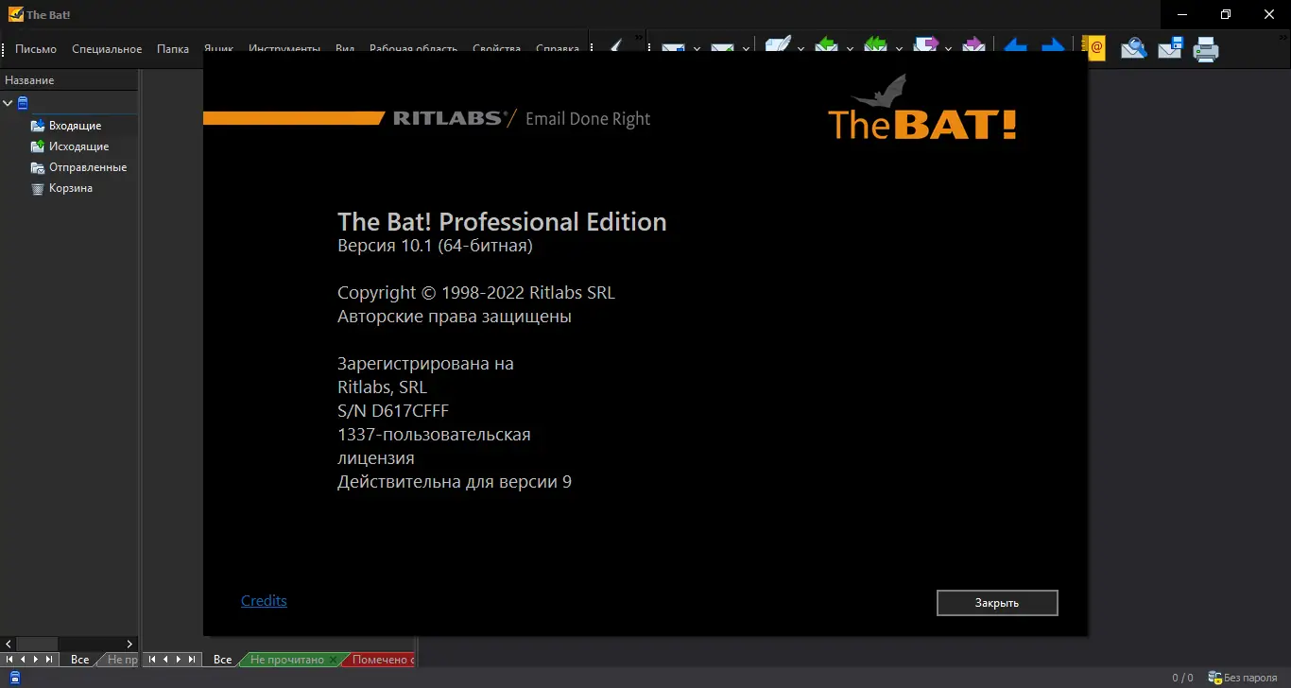
Task: Select the Корзина folder
Action: pyautogui.click(x=71, y=188)
